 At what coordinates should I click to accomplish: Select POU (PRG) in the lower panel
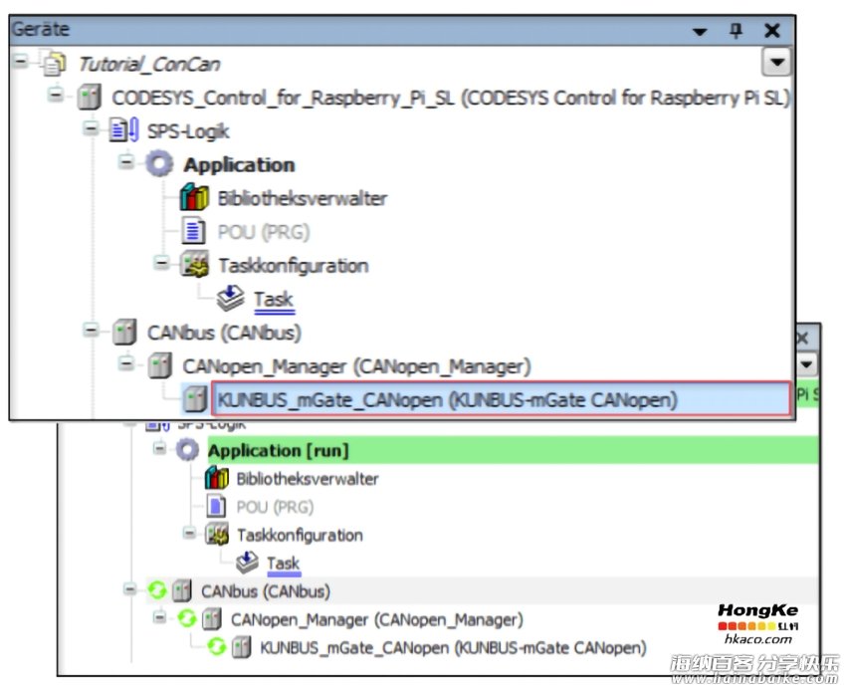(x=275, y=507)
